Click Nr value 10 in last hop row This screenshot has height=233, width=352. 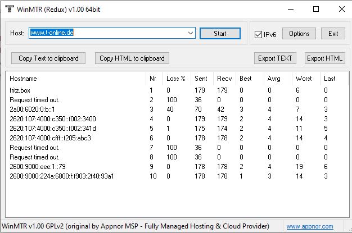(153, 176)
